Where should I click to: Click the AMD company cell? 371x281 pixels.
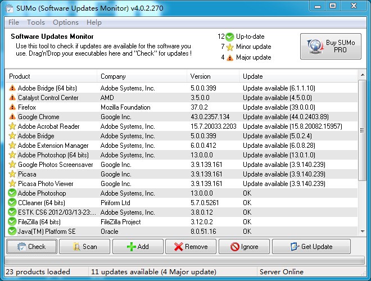(107, 97)
